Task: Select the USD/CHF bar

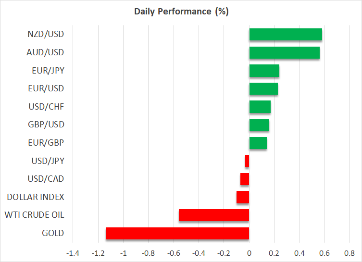Action: [260, 107]
